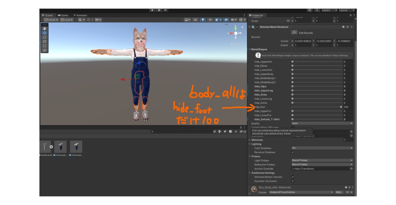Switch to the Scene tab
This screenshot has height=205, width=396.
(x=48, y=15)
